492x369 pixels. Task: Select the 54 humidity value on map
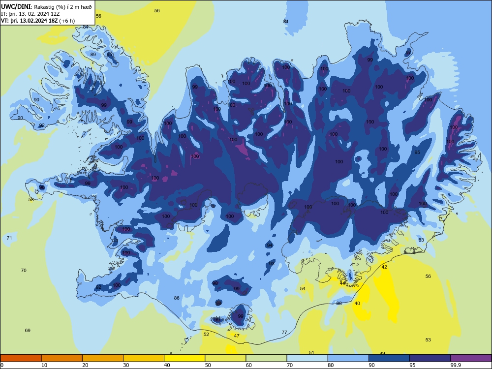point(303,288)
